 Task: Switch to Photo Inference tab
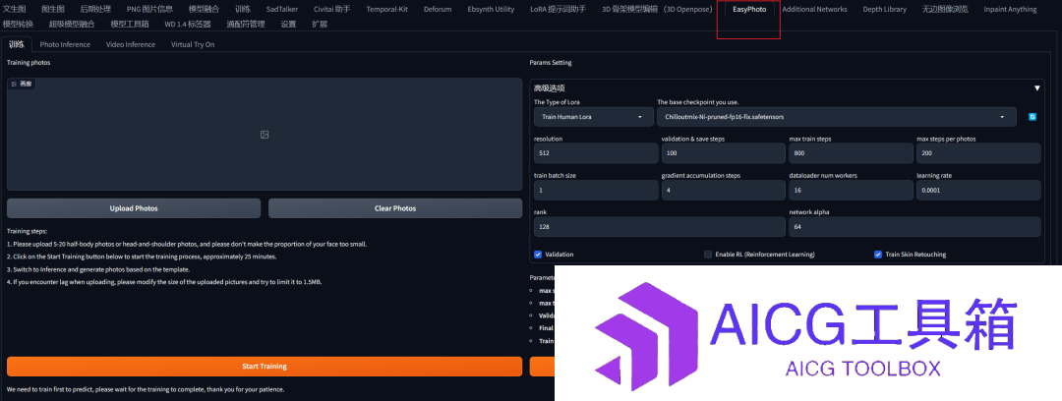(65, 44)
